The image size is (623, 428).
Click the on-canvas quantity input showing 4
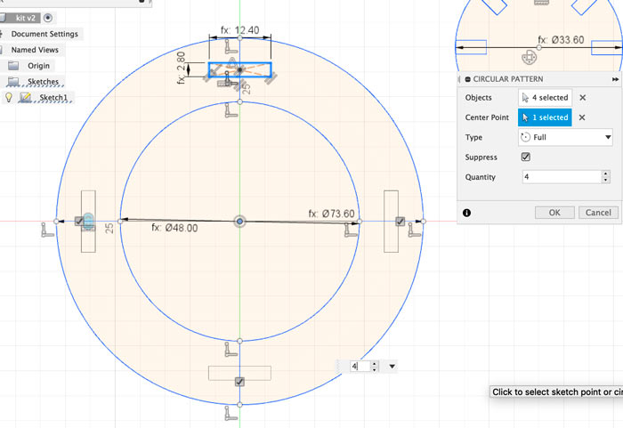(360, 367)
